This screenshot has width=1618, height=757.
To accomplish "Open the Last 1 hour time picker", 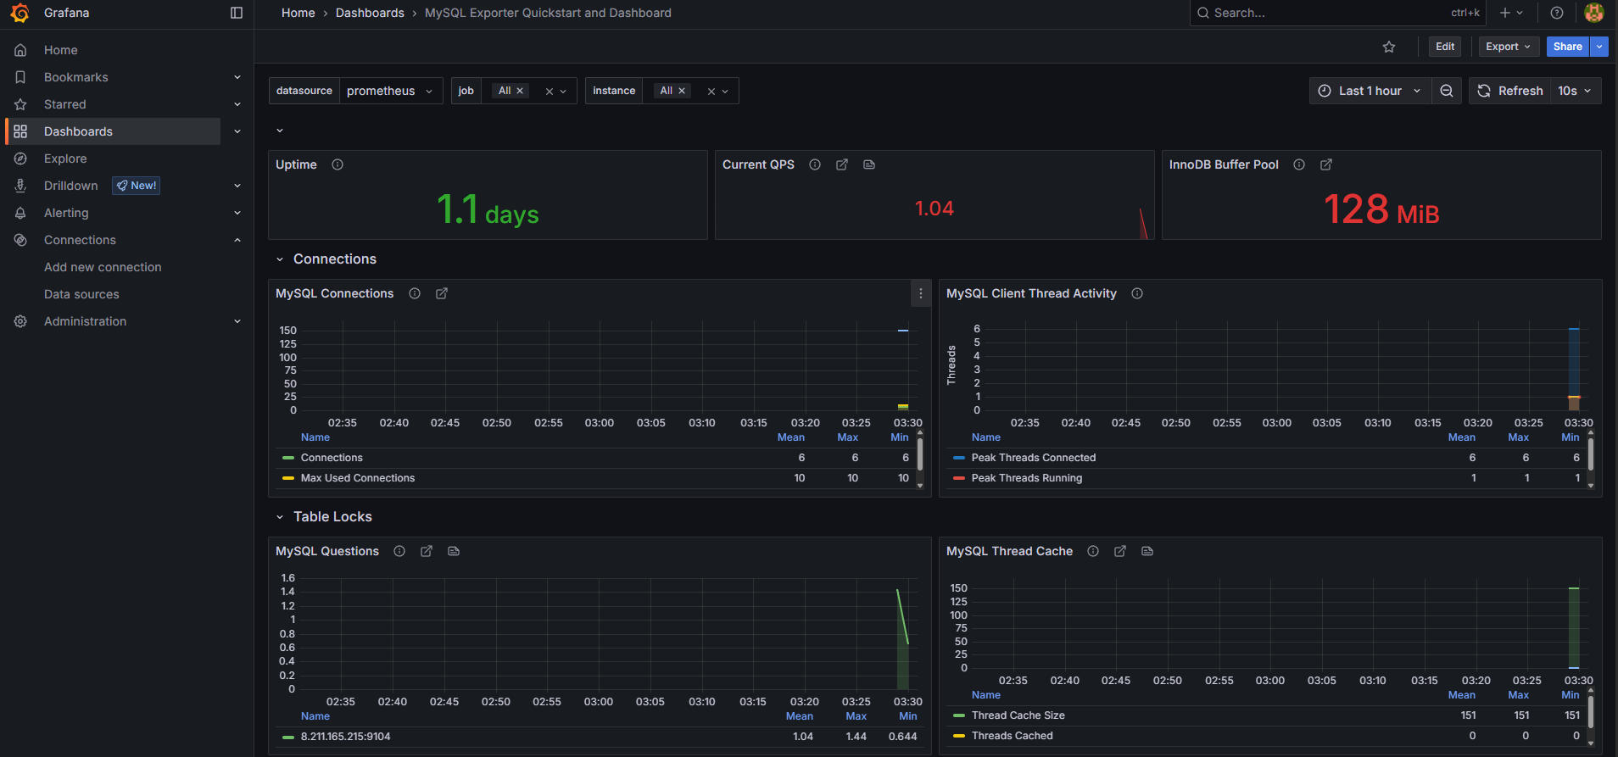I will click(1370, 91).
